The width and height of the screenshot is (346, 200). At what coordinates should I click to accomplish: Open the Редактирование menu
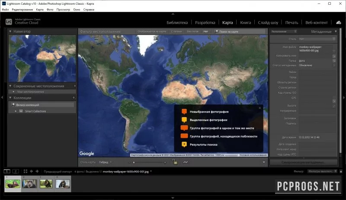pyautogui.click(x=22, y=10)
